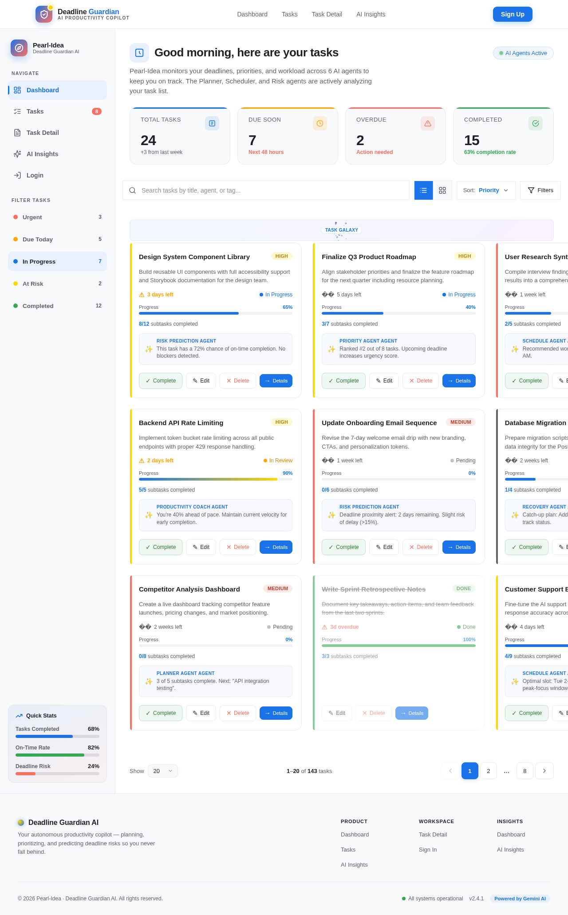Image resolution: width=568 pixels, height=915 pixels.
Task: Click the Login arrow icon in sidebar
Action: pos(17,175)
